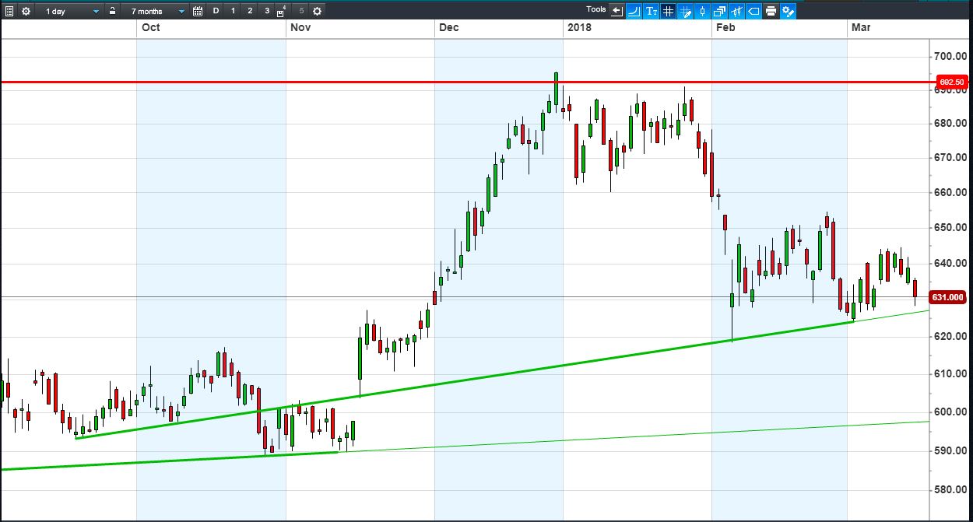973x522 pixels.
Task: Toggle the price label tag icon
Action: click(x=754, y=11)
